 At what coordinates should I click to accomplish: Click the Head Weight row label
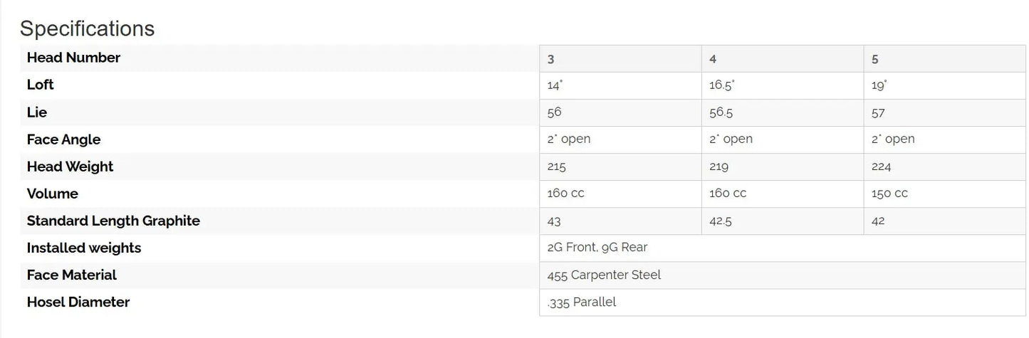click(70, 167)
